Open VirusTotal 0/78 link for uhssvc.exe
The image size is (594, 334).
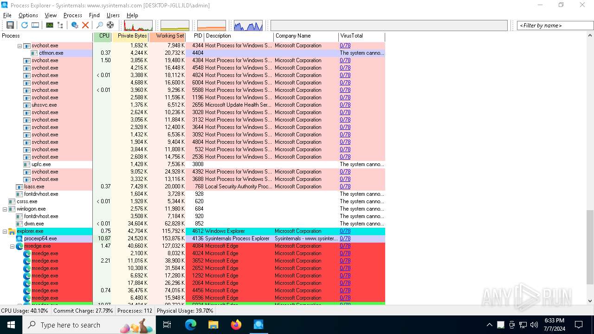345,105
